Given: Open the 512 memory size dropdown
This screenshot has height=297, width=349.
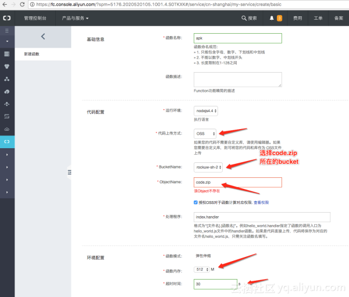Looking at the screenshot, I should point(202,270).
